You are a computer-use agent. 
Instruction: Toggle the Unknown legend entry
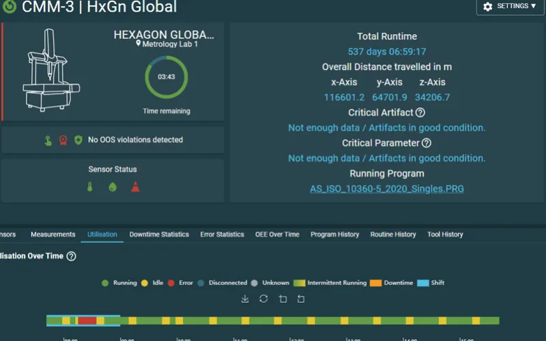coord(270,283)
